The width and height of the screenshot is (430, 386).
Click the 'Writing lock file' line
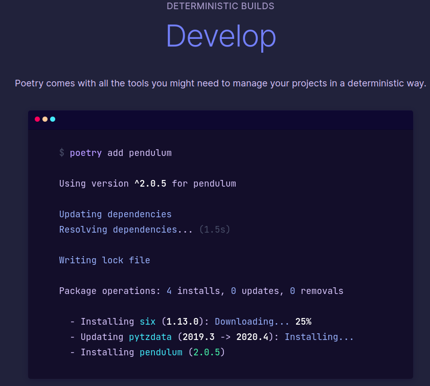click(x=104, y=260)
